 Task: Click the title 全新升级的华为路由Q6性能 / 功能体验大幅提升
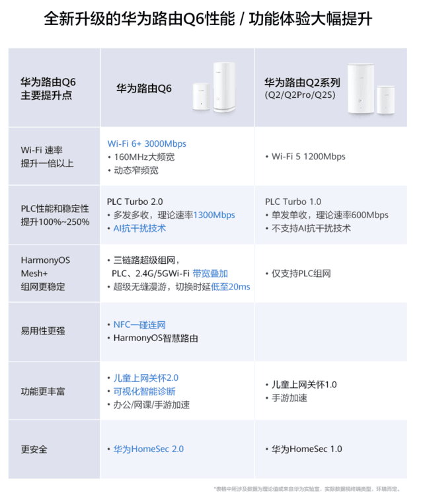(208, 19)
